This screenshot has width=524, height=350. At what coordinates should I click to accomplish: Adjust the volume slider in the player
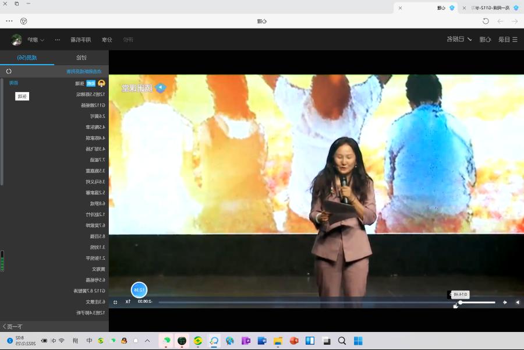tap(477, 302)
